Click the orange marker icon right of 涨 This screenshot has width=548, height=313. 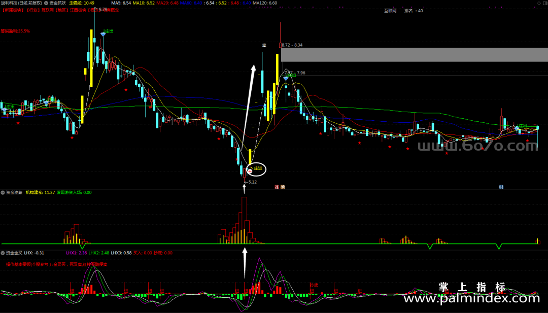[x=283, y=187]
